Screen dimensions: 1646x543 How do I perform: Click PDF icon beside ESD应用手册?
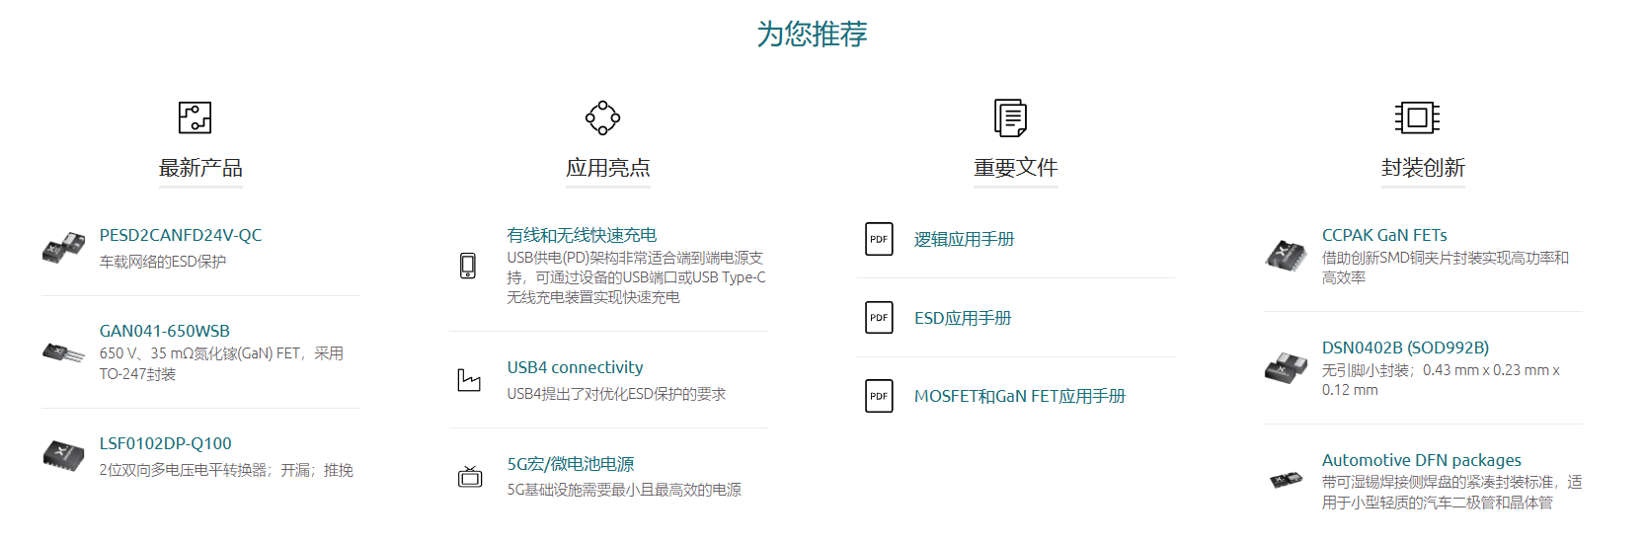click(879, 318)
